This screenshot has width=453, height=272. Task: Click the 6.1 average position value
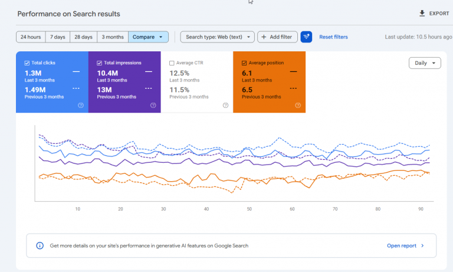click(x=247, y=73)
